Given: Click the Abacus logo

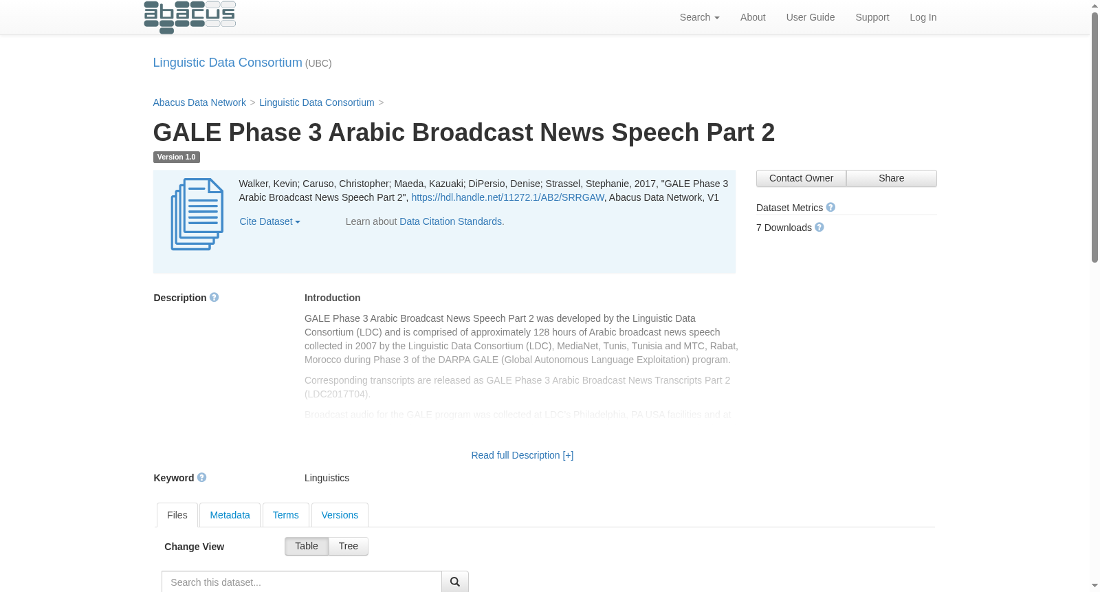Looking at the screenshot, I should pyautogui.click(x=190, y=17).
